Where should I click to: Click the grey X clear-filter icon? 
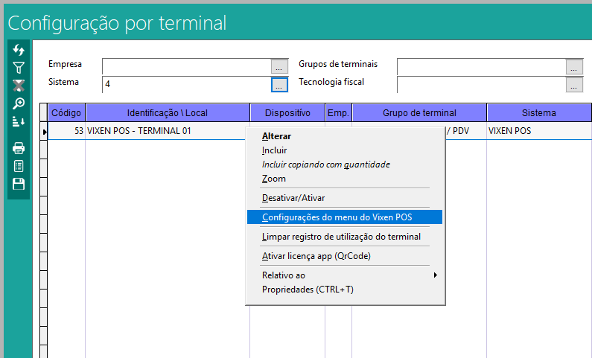click(19, 86)
